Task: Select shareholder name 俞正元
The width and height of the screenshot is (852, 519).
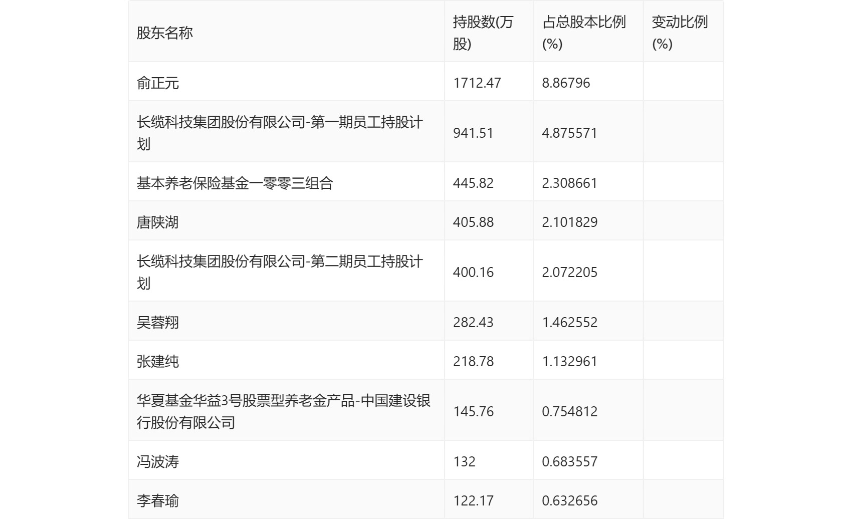Action: pyautogui.click(x=158, y=83)
